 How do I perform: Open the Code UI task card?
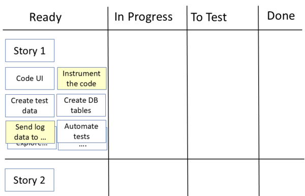(x=30, y=78)
